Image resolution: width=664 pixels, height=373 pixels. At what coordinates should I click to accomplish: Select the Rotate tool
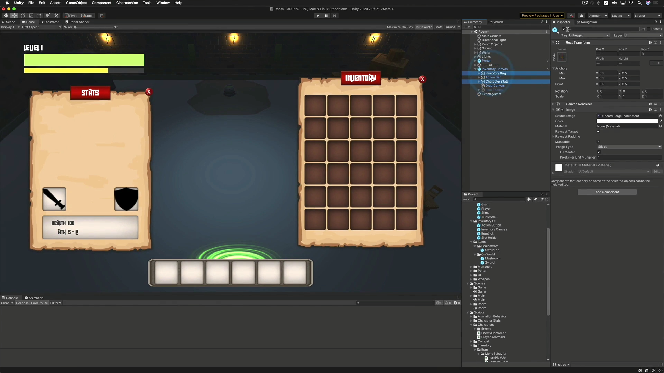[x=23, y=16]
